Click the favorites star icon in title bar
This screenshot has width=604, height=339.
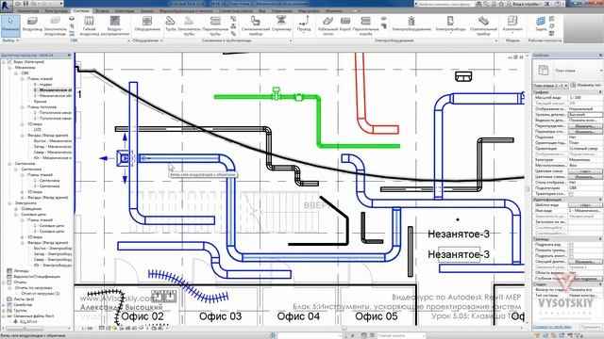click(501, 4)
